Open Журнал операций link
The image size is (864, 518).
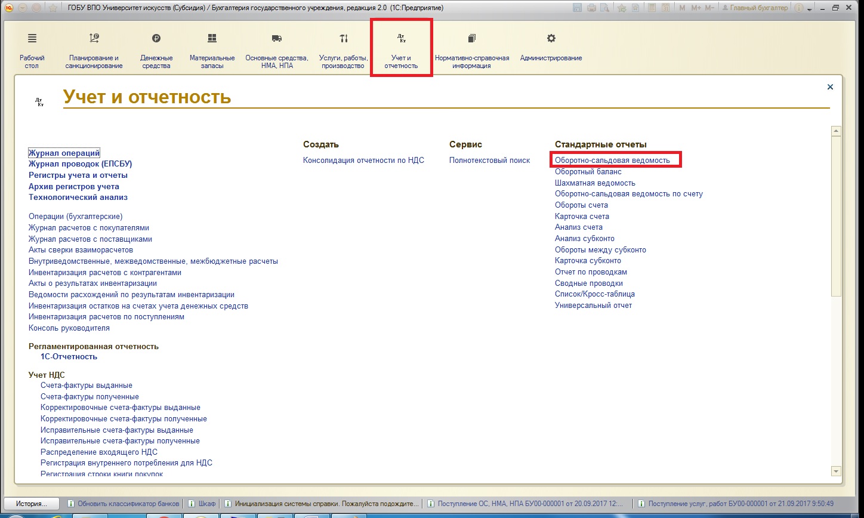64,153
